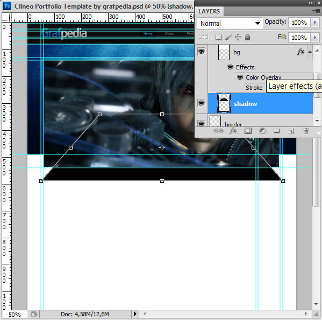Open the Normal blend mode dropdown
The image size is (322, 320).
pyautogui.click(x=230, y=23)
